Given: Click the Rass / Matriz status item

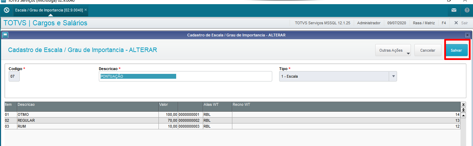Looking at the screenshot, I should click(x=424, y=23).
